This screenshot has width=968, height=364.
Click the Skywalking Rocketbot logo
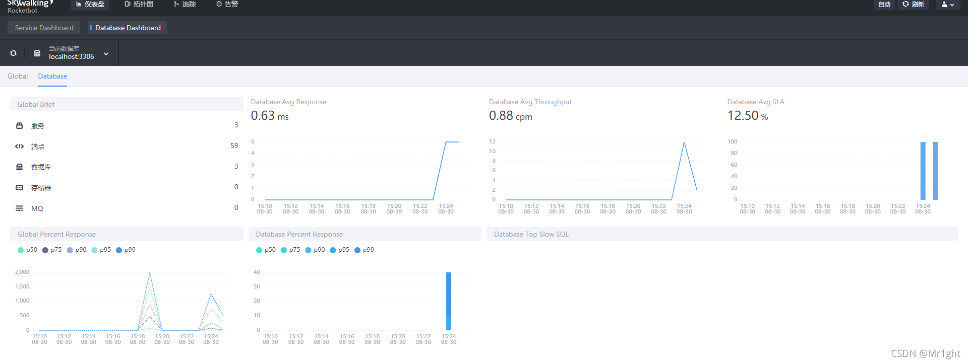(29, 6)
